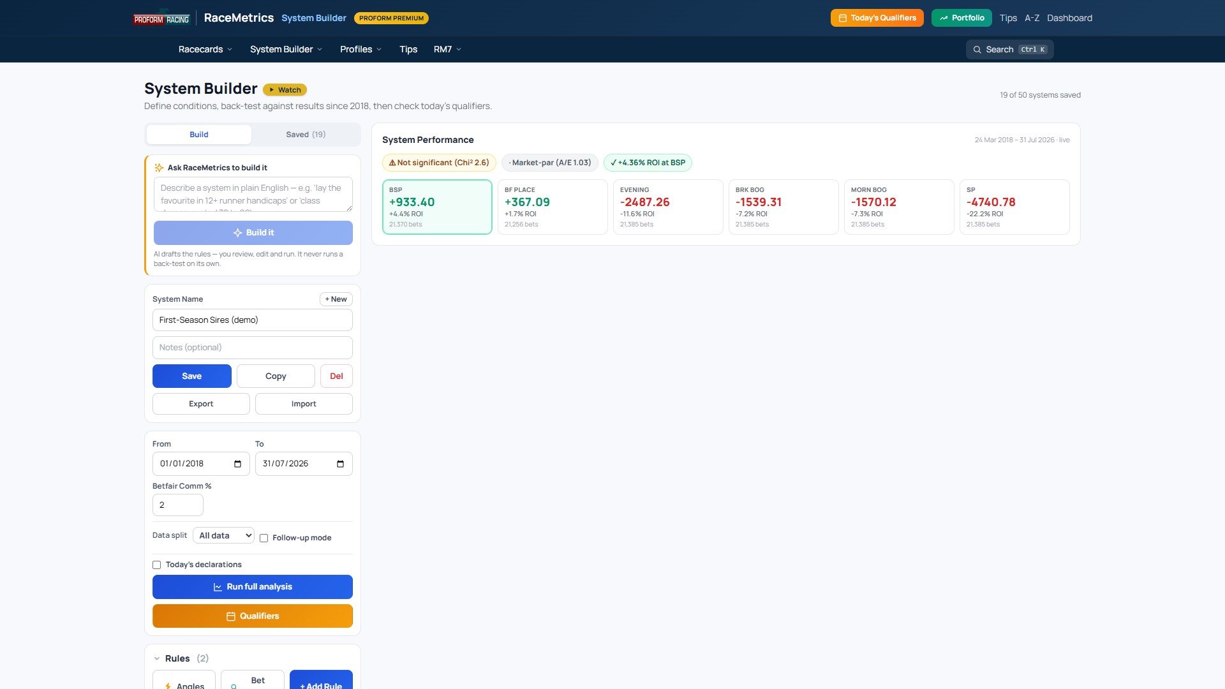This screenshot has width=1225, height=689.
Task: Go to the Dashboard
Action: click(1069, 18)
